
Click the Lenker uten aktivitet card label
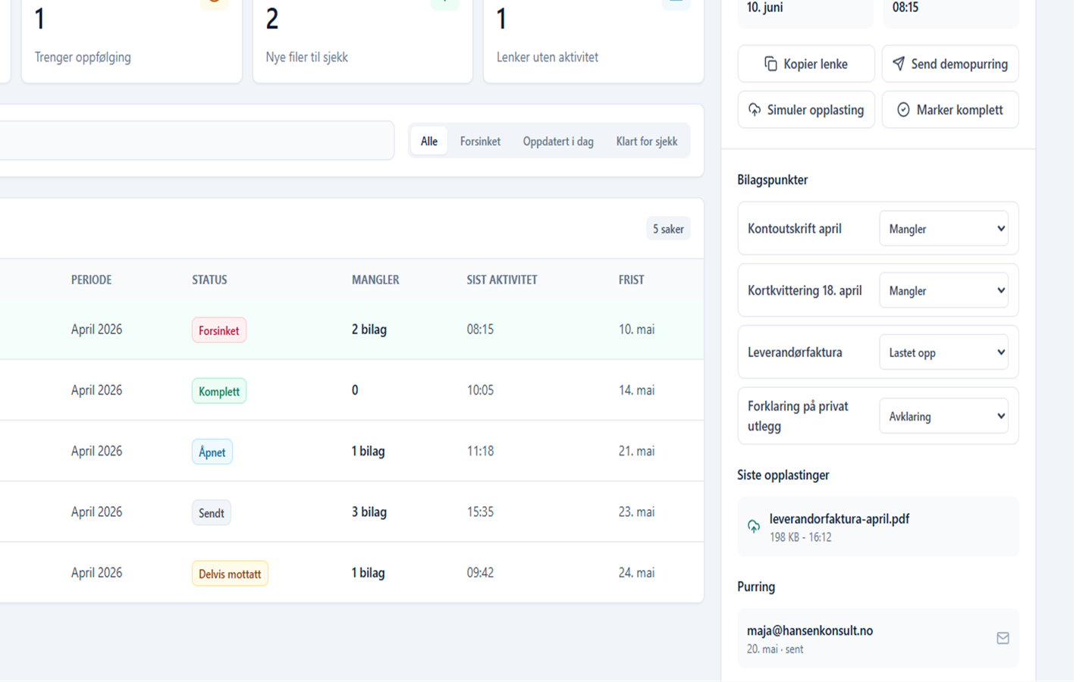pyautogui.click(x=548, y=58)
